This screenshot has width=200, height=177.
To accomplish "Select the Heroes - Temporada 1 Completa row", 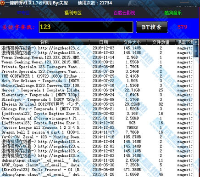I will coord(97,90).
